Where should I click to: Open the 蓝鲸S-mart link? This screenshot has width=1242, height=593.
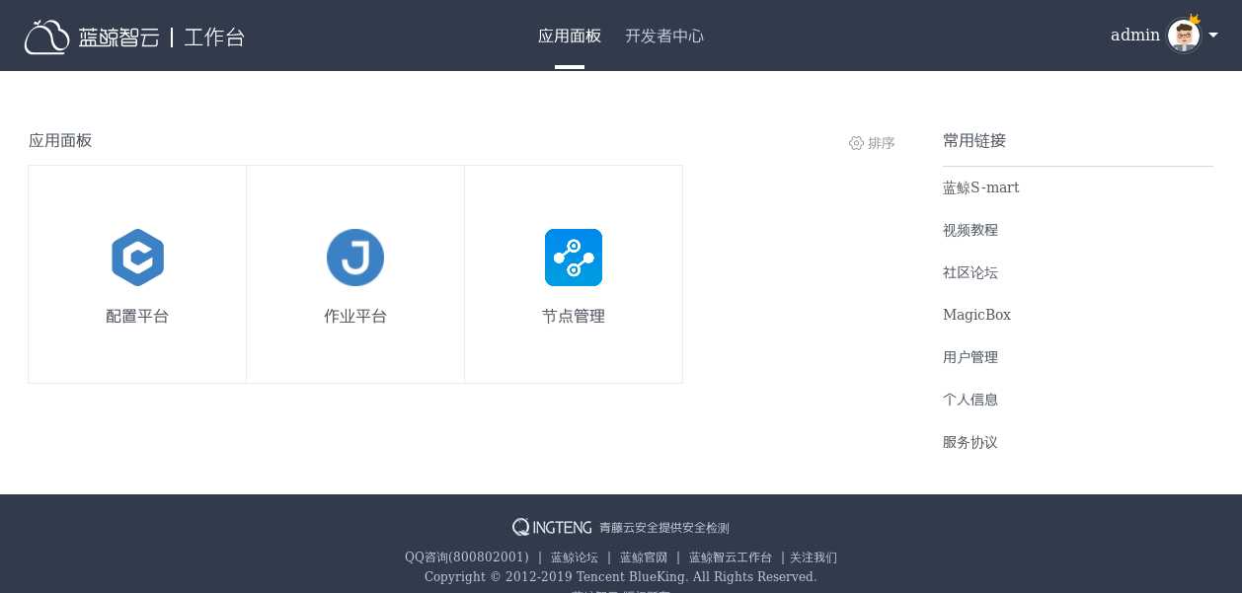980,187
